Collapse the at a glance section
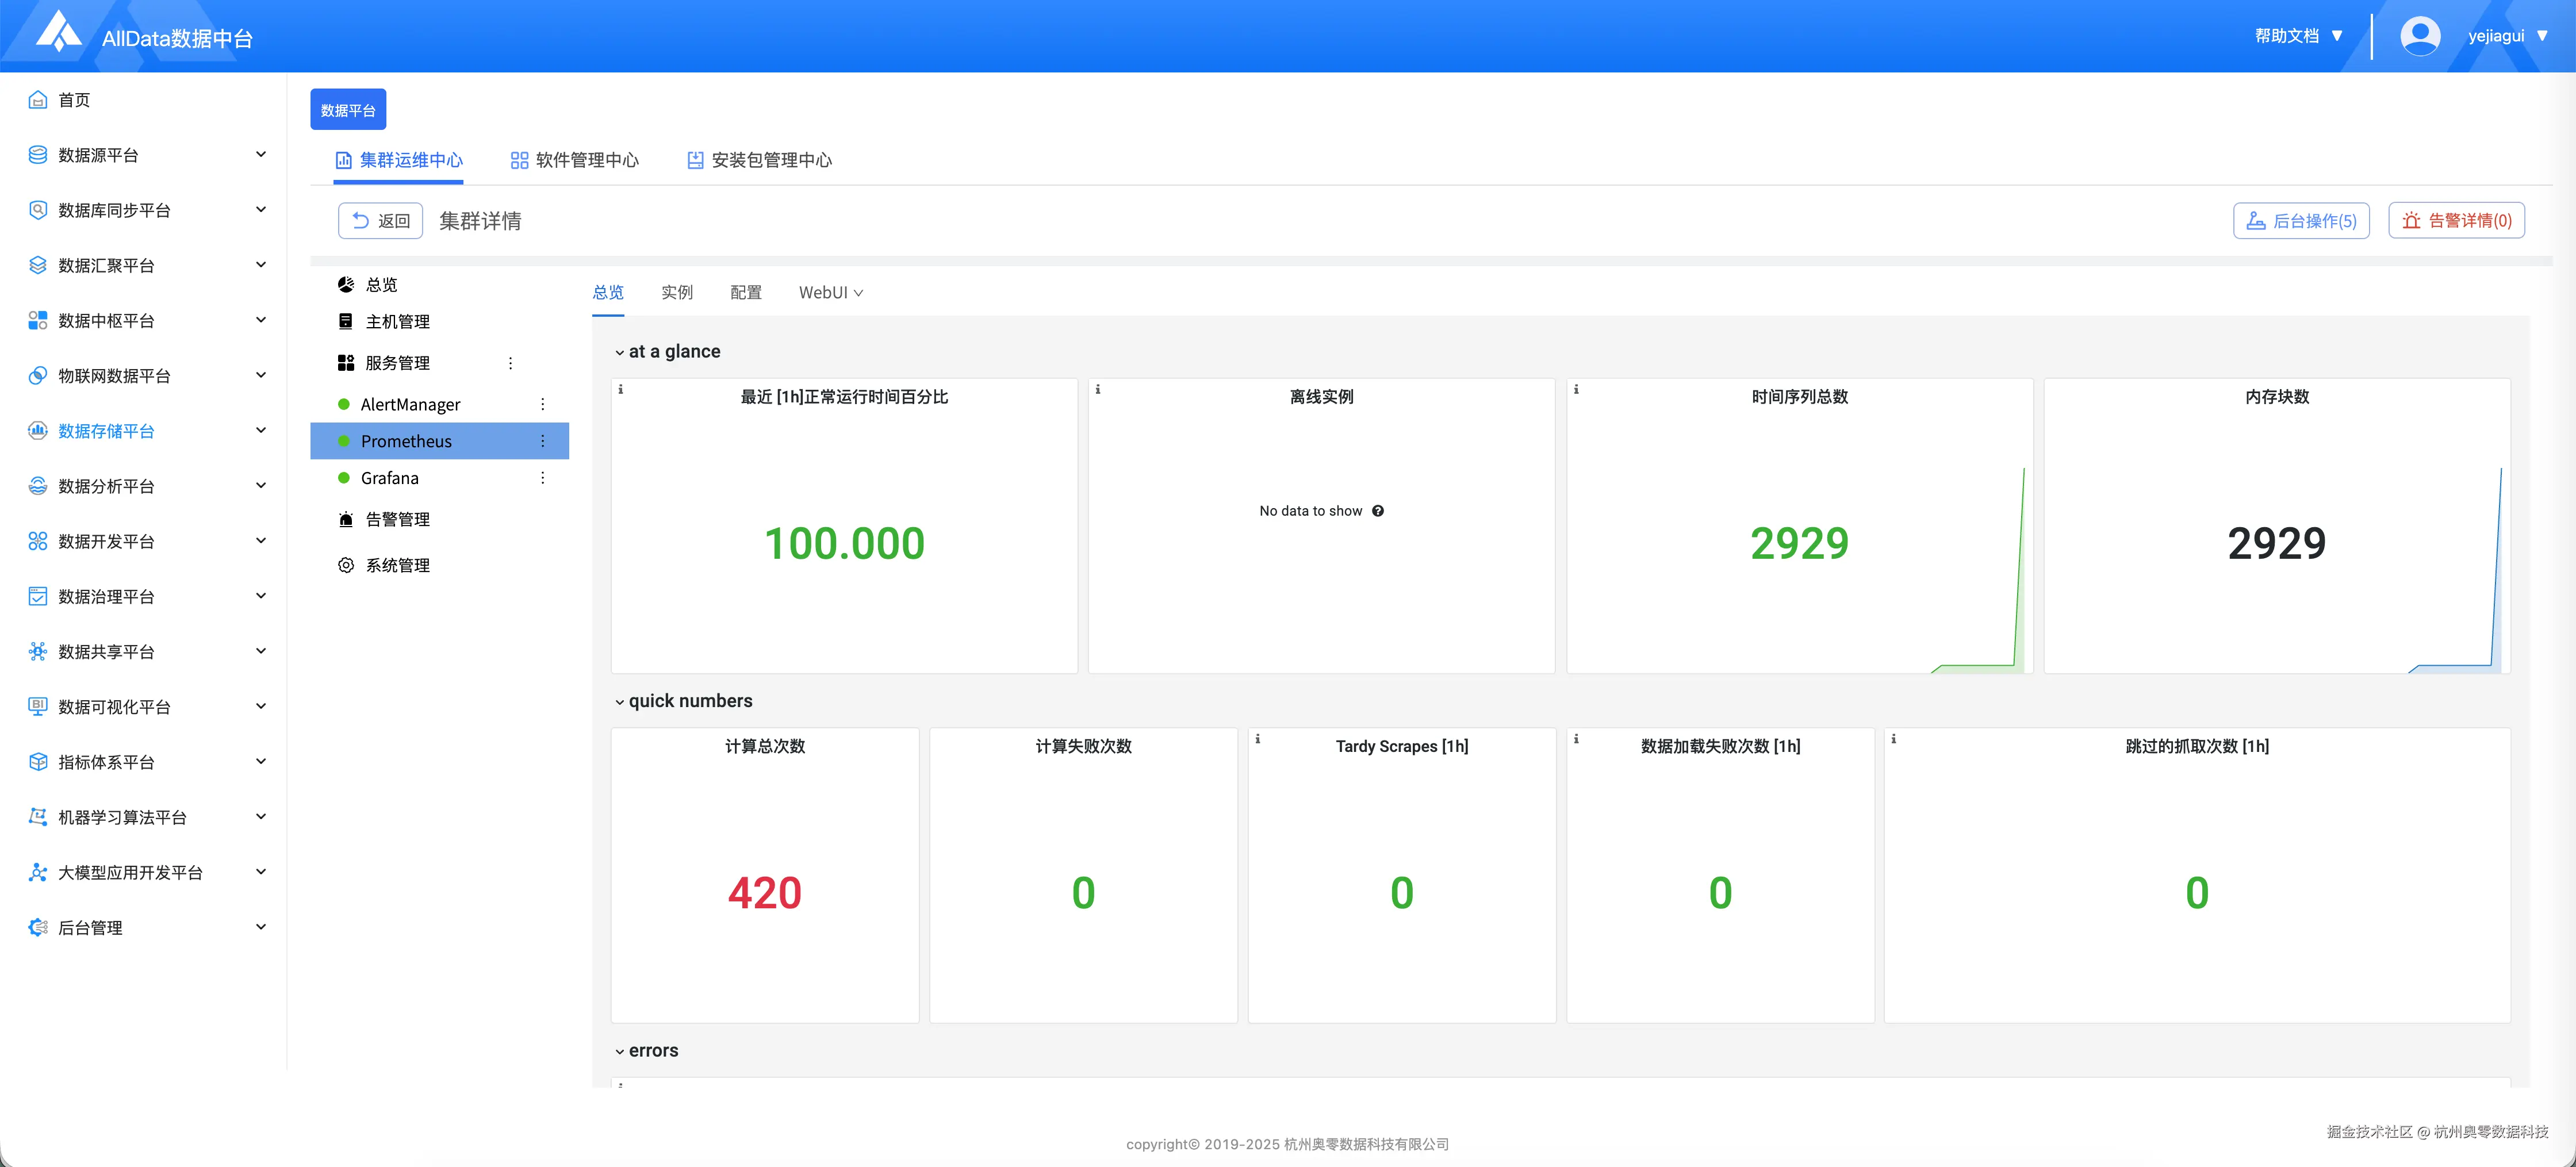The width and height of the screenshot is (2576, 1167). 620,352
